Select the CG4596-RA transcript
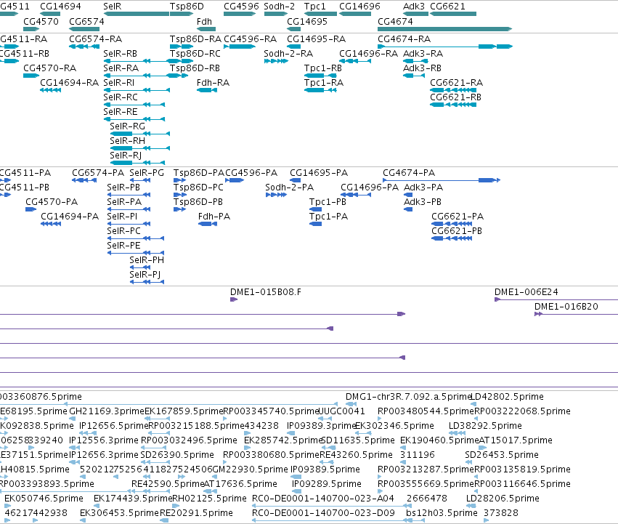The width and height of the screenshot is (618, 524). tap(240, 47)
